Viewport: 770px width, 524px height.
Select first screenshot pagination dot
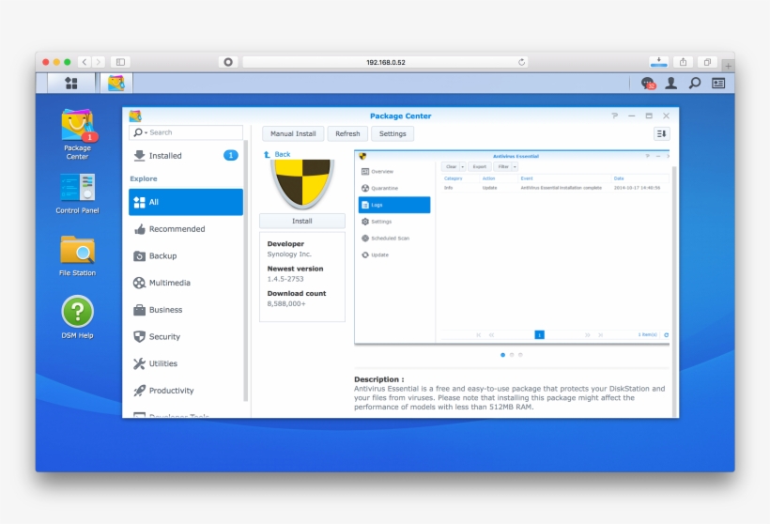click(x=502, y=355)
